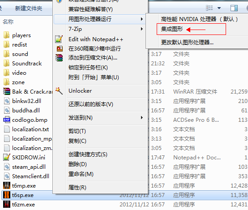Viewport: 248px width, 210px height.
Task: Click the 名称 column header
Action: point(8,21)
